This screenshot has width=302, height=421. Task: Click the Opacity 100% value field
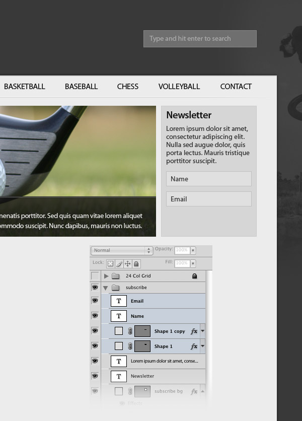[182, 250]
